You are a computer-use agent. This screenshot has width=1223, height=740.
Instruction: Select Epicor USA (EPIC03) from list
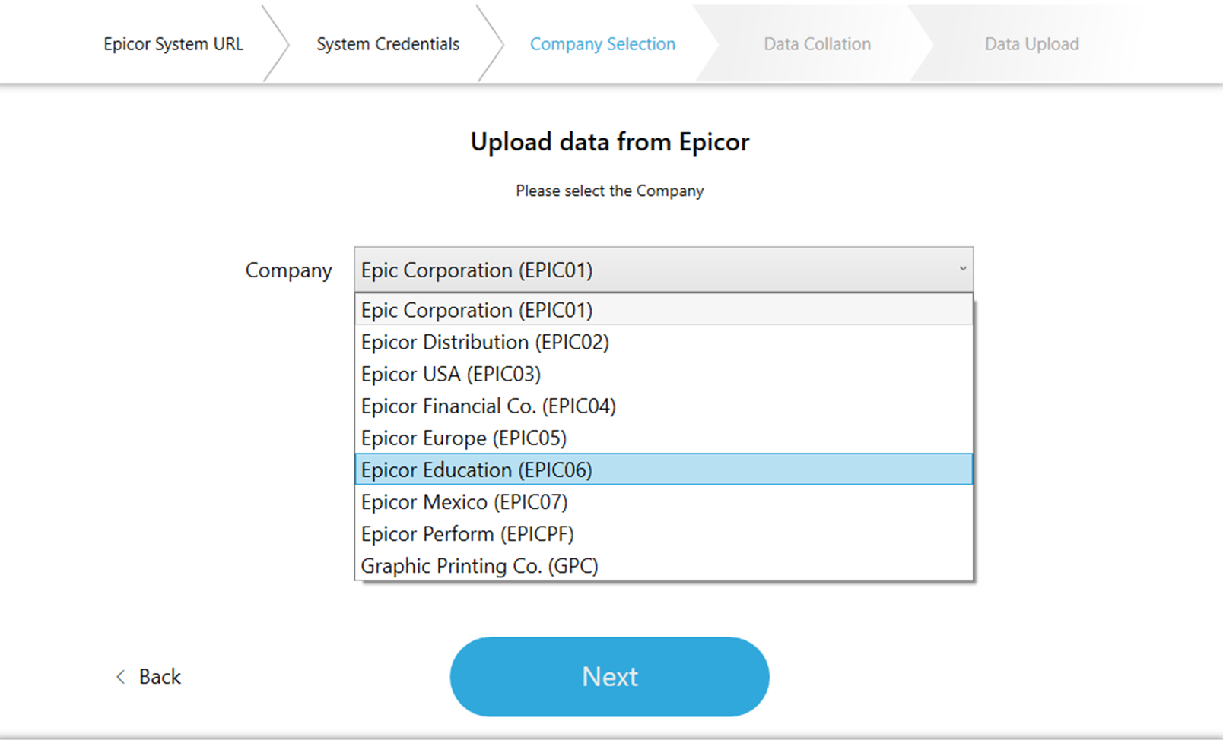coord(451,374)
